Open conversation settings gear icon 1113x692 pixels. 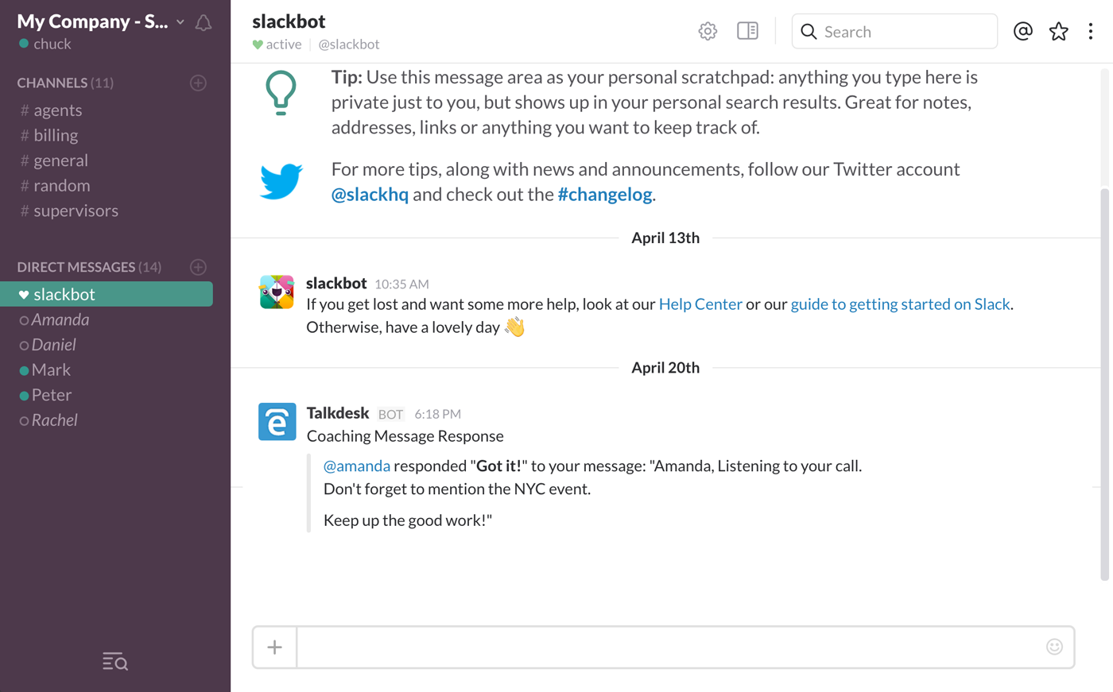click(708, 32)
